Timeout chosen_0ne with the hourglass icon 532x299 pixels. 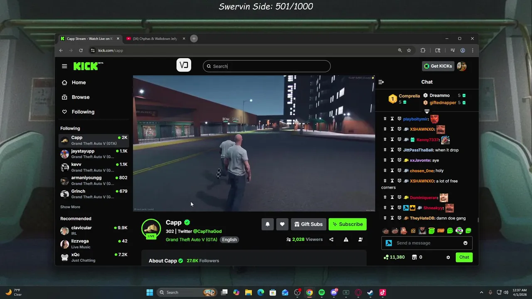coord(392,170)
